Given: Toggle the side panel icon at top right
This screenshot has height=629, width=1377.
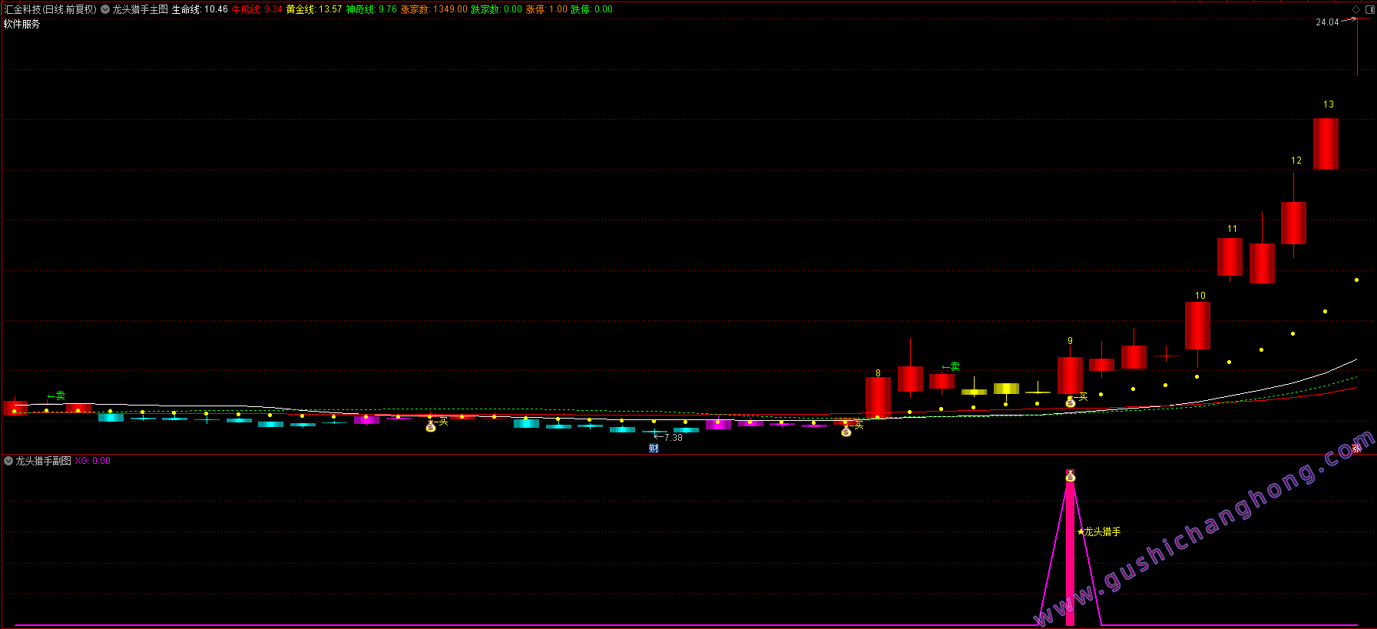Looking at the screenshot, I should (1369, 9).
